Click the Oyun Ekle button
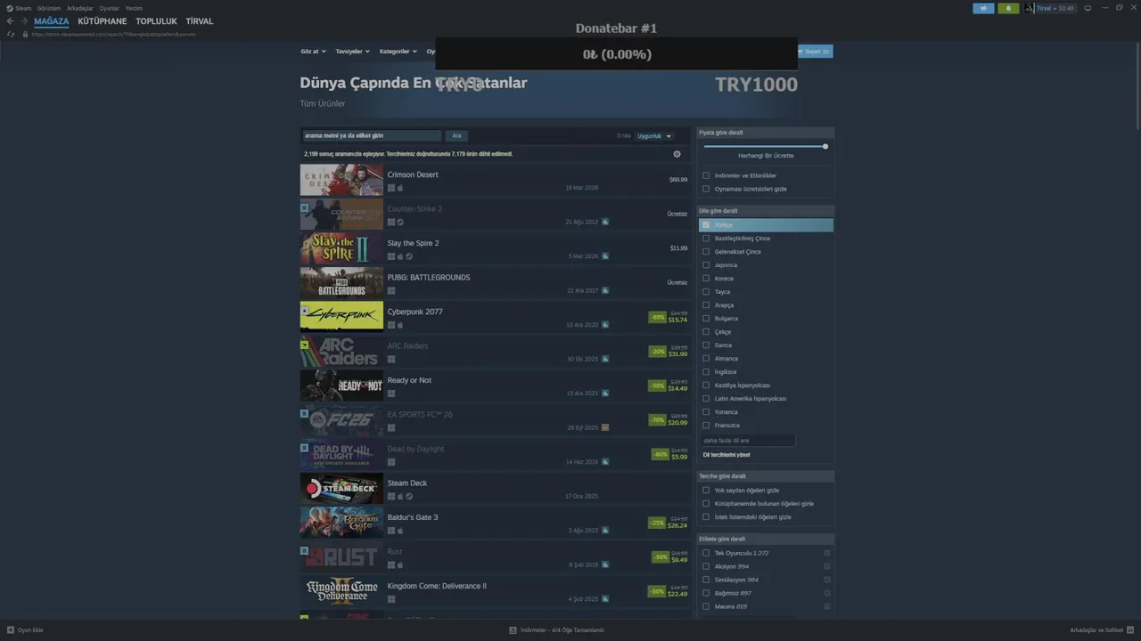1141x641 pixels. 25,629
